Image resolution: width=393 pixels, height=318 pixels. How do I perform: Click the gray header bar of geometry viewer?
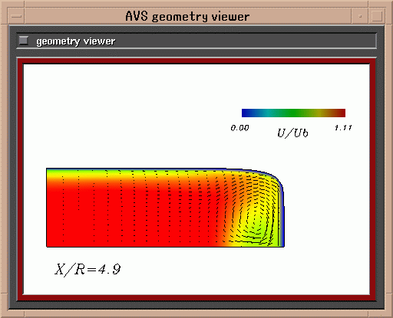[196, 41]
